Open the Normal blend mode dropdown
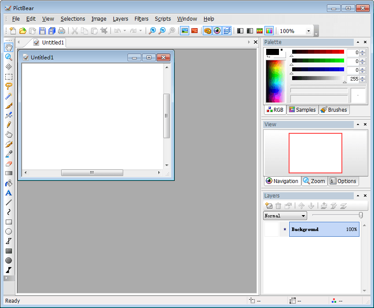This screenshot has width=374, height=308. click(x=285, y=216)
